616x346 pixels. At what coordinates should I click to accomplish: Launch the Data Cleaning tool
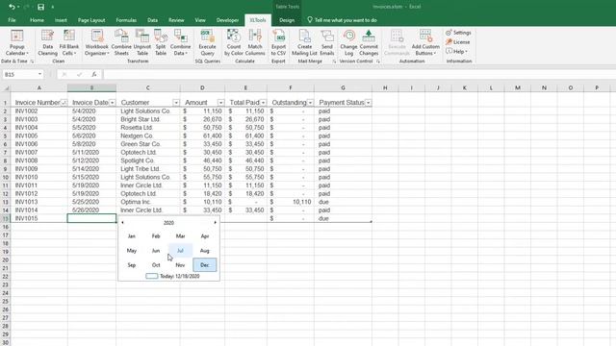click(47, 42)
